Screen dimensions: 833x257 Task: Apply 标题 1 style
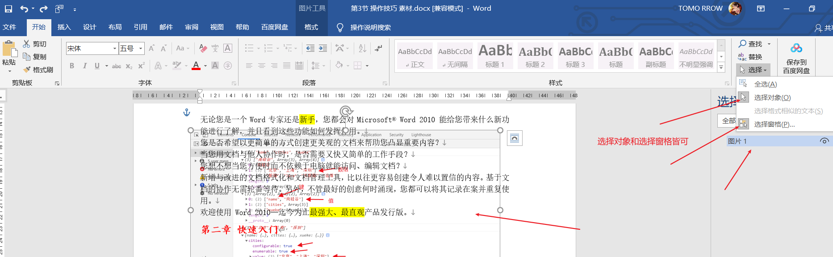[495, 56]
